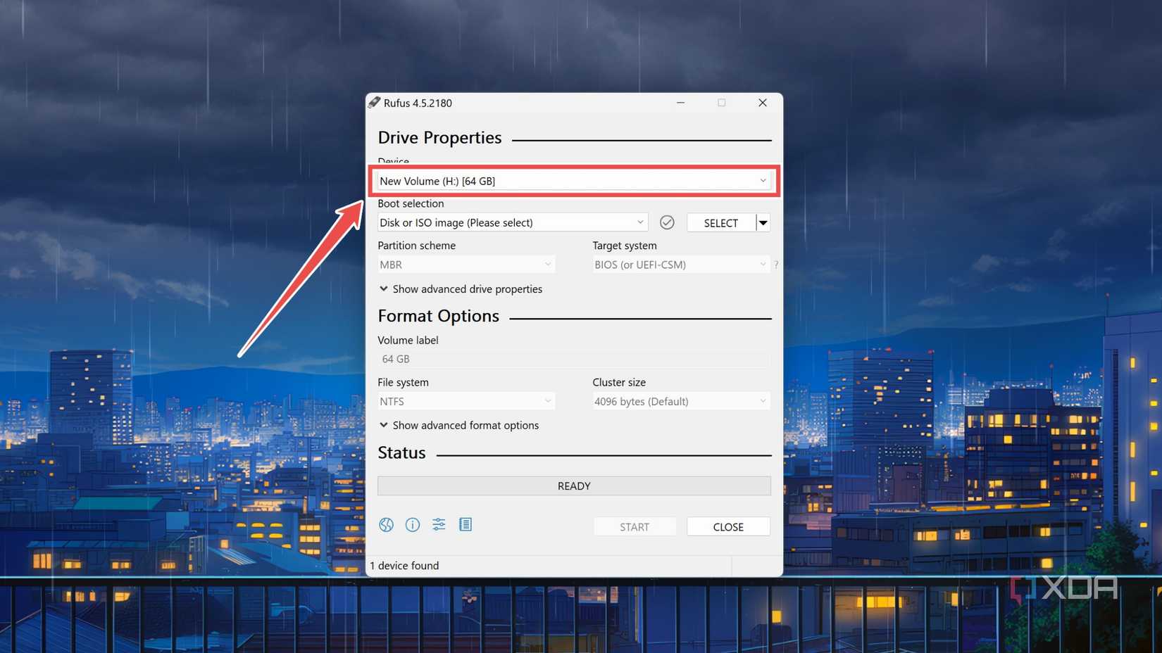
Task: Click the Status heading
Action: (401, 452)
